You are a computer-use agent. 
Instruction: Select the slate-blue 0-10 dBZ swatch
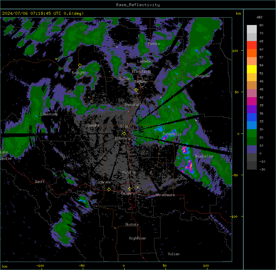click(252, 149)
